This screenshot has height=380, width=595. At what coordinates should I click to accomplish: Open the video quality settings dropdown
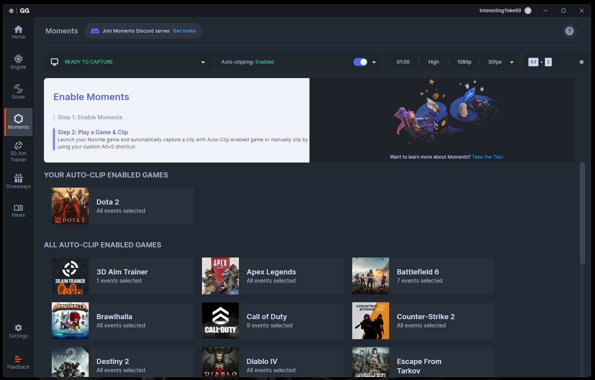[511, 62]
